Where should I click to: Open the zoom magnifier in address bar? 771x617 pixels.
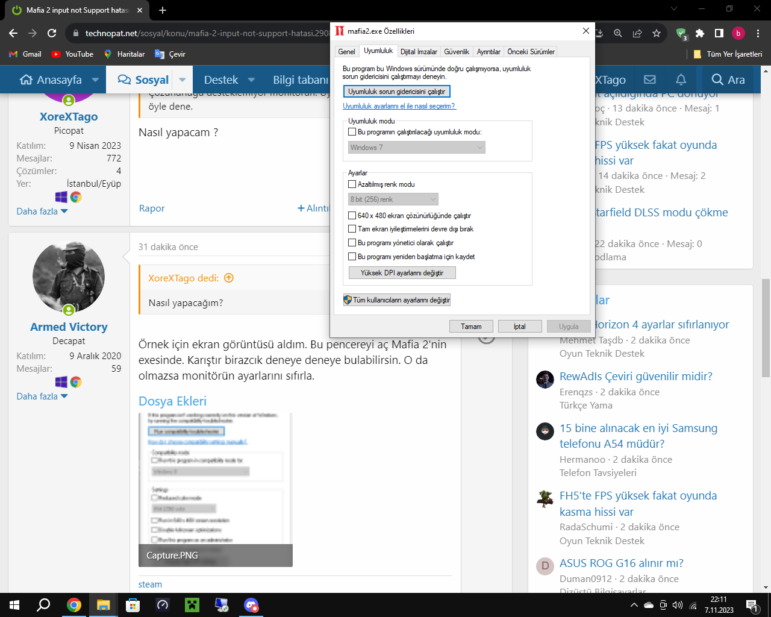(x=618, y=33)
